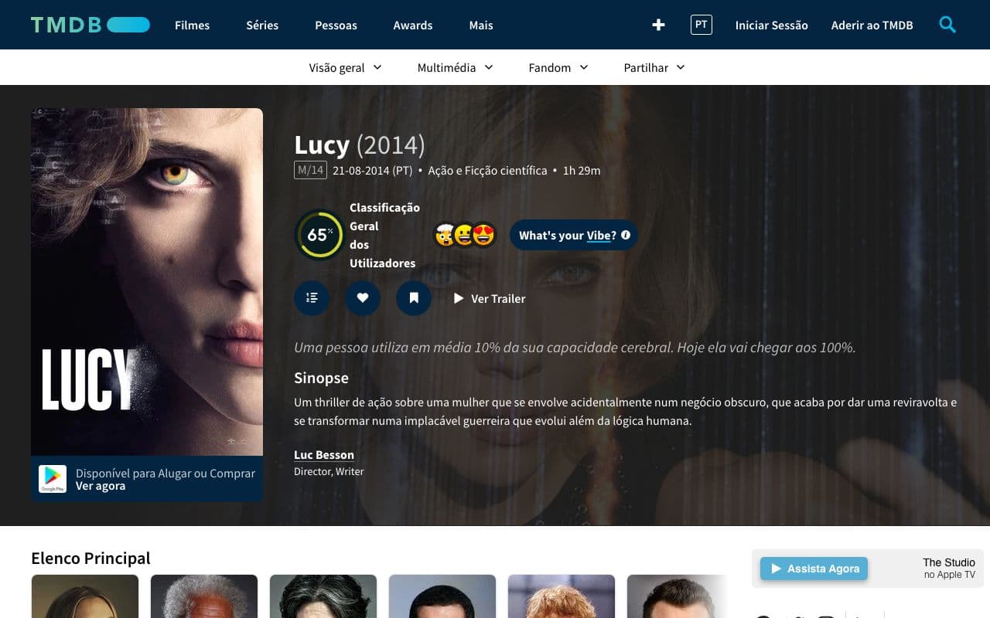
Task: Click the What's your Vibe? button
Action: click(574, 235)
